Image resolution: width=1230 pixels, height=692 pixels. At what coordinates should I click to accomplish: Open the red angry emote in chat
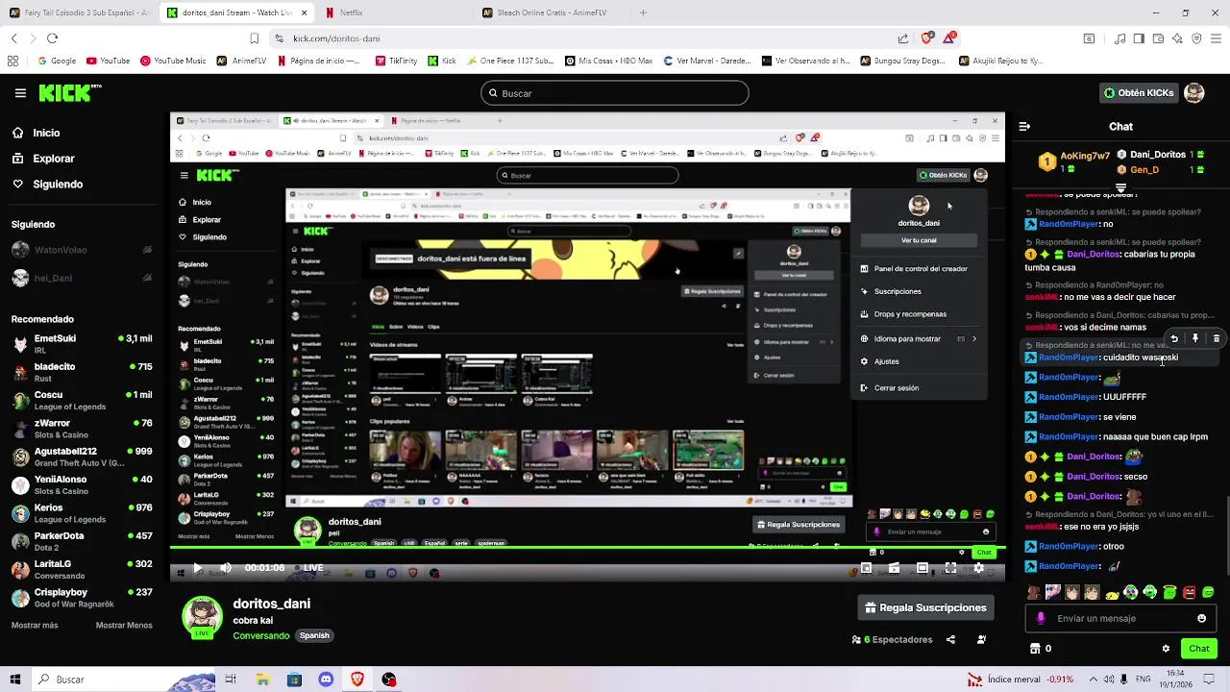(x=1189, y=592)
